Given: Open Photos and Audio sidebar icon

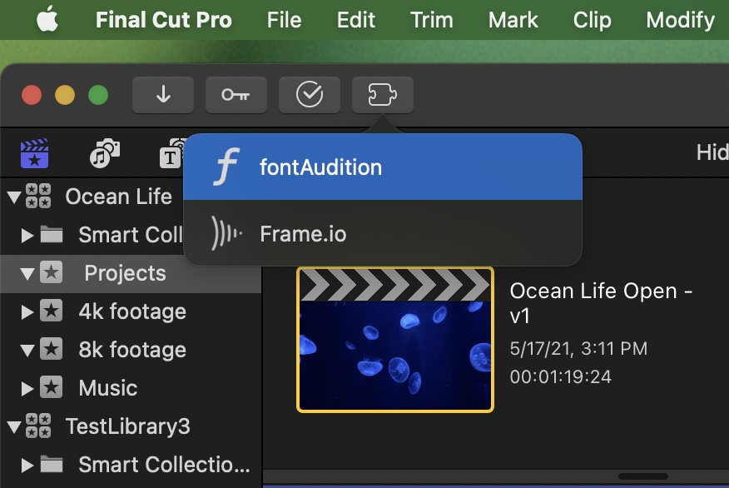Looking at the screenshot, I should pos(105,154).
